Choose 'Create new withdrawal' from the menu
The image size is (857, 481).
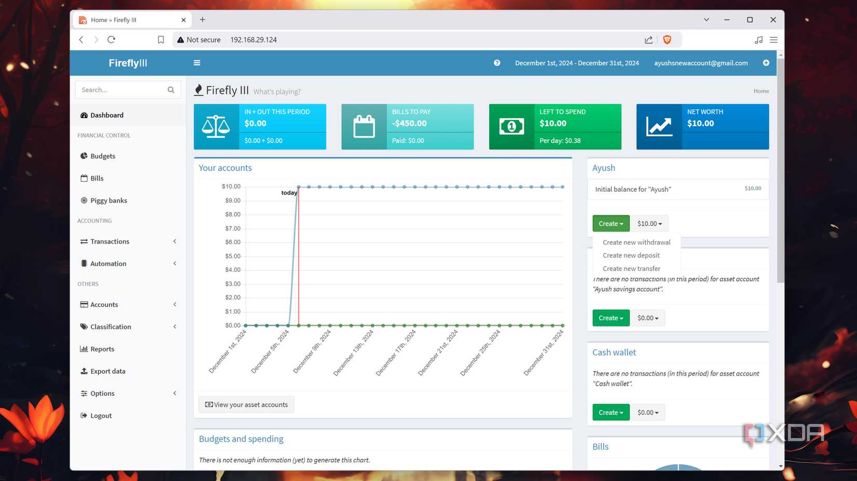(x=636, y=242)
